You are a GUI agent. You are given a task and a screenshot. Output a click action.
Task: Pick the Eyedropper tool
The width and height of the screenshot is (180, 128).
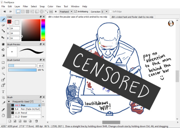(x=3, y=110)
